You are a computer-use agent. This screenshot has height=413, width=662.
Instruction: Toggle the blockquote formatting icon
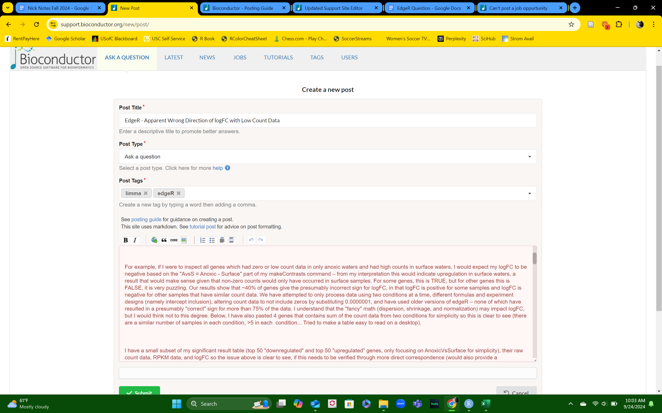(164, 240)
